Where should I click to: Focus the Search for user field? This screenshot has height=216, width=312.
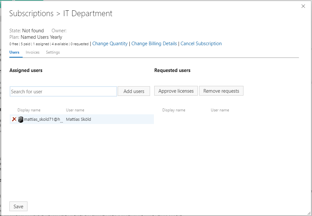coord(63,91)
